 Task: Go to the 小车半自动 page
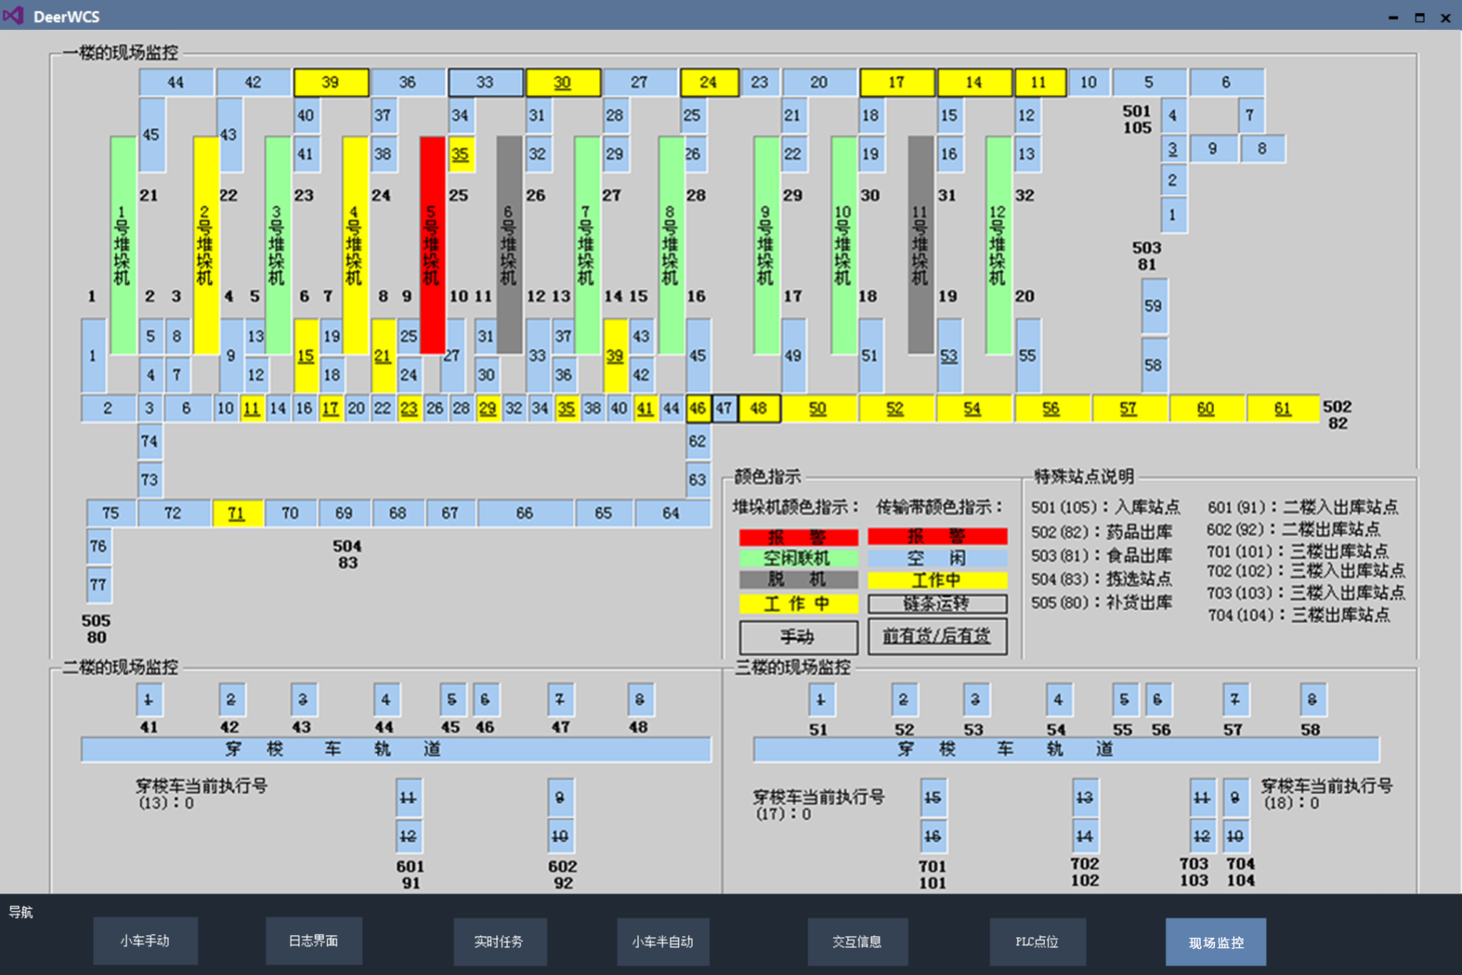click(662, 941)
